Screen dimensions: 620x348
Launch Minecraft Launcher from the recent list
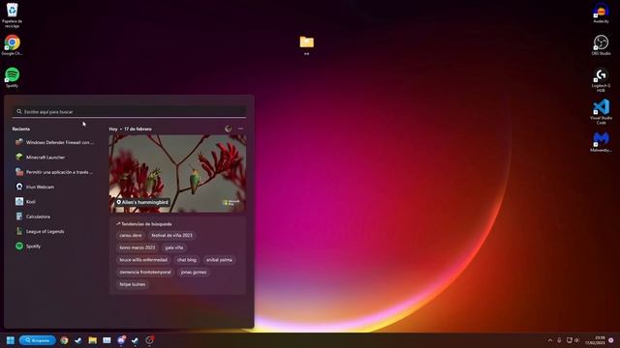55,157
